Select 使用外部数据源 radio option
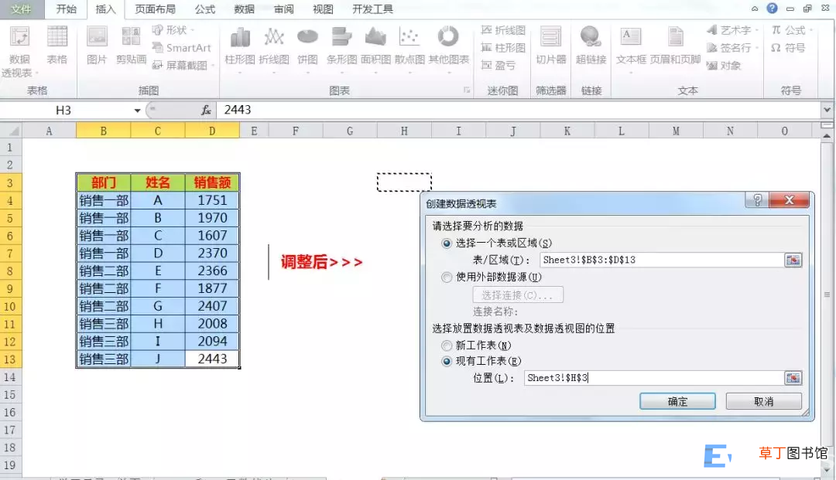The height and width of the screenshot is (480, 836). pyautogui.click(x=447, y=277)
